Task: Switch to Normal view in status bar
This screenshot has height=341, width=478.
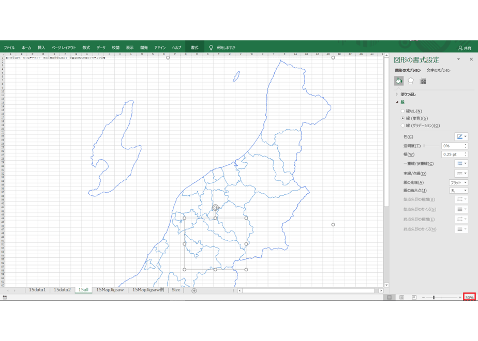Action: tap(390, 298)
